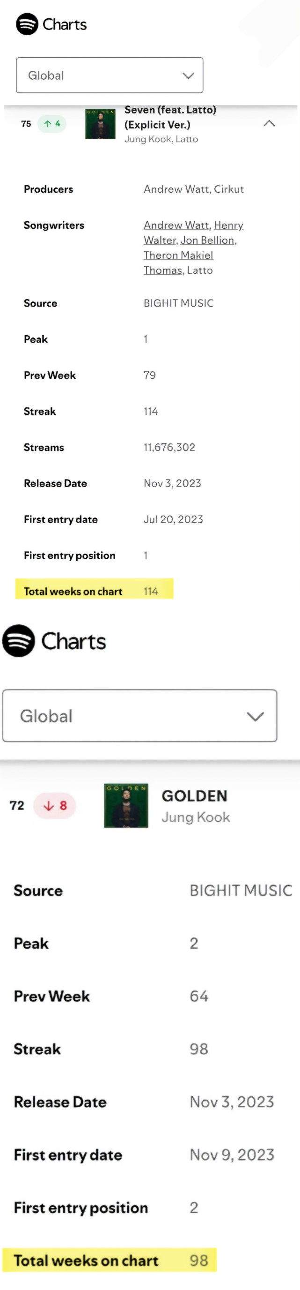Open Andrew Watt songwriter link
300x1290 pixels.
(x=176, y=225)
